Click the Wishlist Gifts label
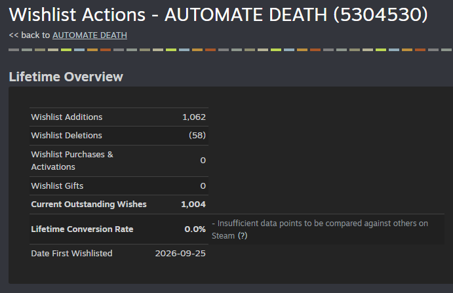The image size is (453, 293). 57,186
